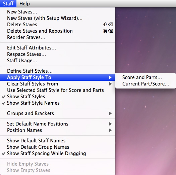Open the Help menu

click(x=24, y=3)
